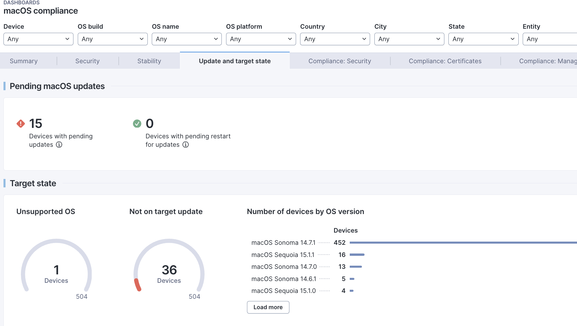This screenshot has height=326, width=577.
Task: Expand the OS build filter dropdown
Action: coord(113,39)
